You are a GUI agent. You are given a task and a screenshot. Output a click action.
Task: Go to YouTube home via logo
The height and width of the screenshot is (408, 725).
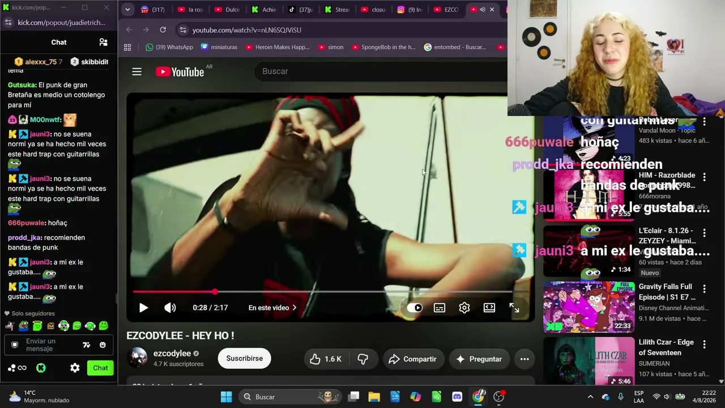pos(180,71)
